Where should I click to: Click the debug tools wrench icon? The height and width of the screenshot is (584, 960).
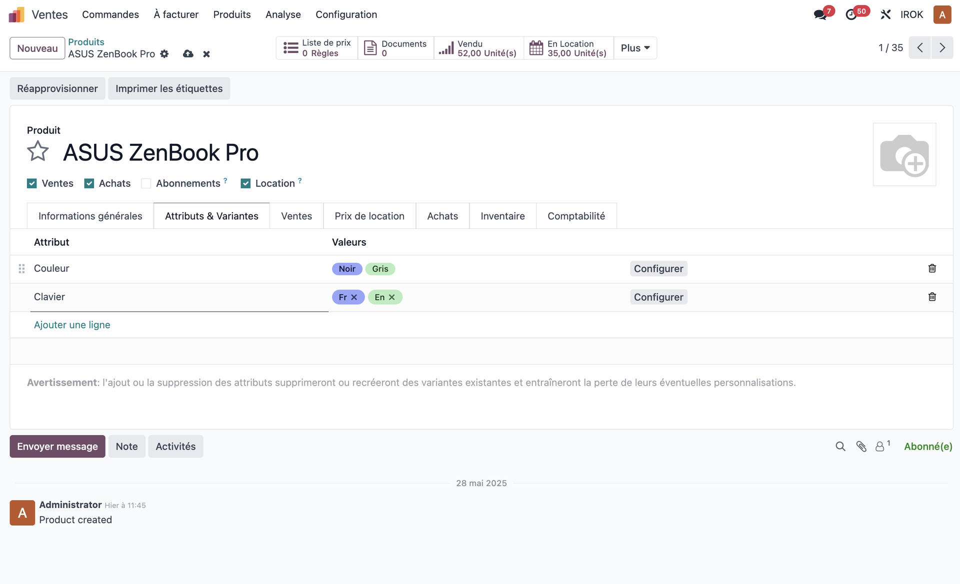pyautogui.click(x=885, y=14)
